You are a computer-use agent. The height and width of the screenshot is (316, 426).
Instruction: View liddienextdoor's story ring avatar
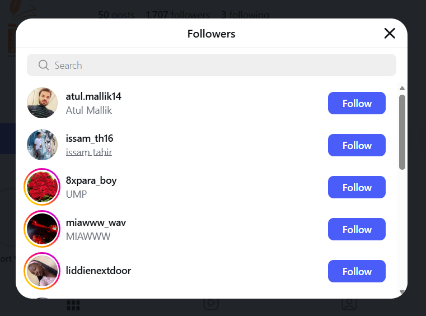42,271
